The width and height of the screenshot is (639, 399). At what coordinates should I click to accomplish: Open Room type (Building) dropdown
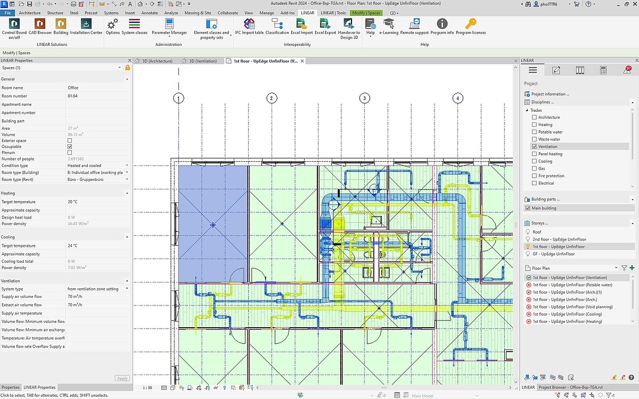point(127,172)
